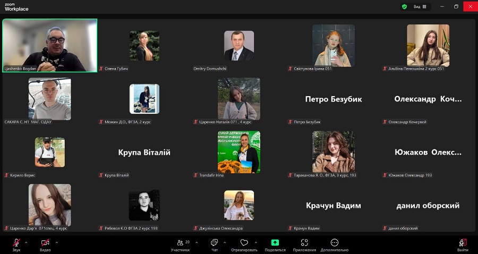Open the Отреагировать reactions heart icon

[x=244, y=243]
